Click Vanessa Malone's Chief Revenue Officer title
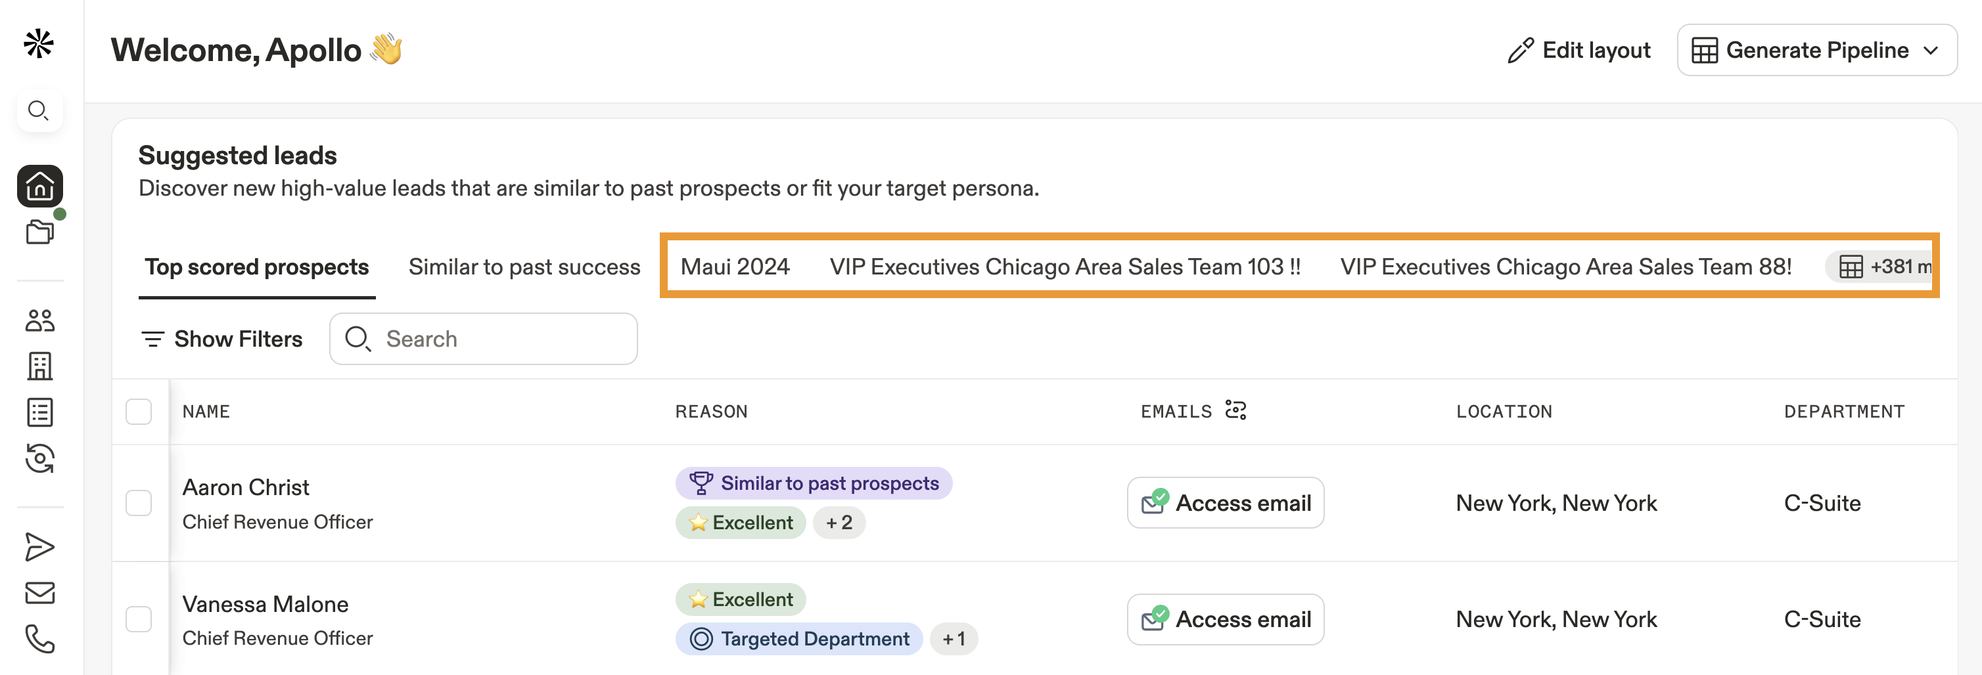Viewport: 1982px width, 675px height. pyautogui.click(x=277, y=638)
